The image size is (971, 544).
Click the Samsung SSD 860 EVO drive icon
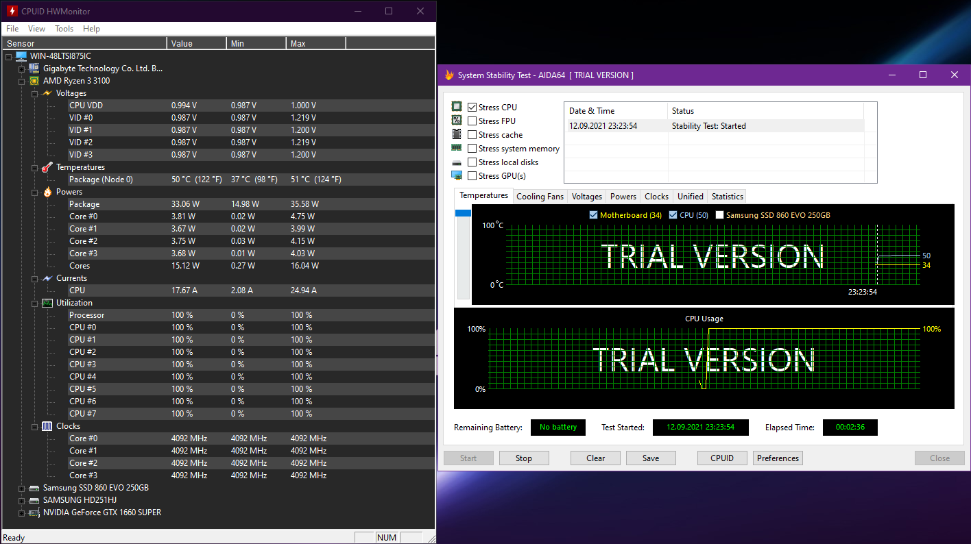tap(34, 488)
